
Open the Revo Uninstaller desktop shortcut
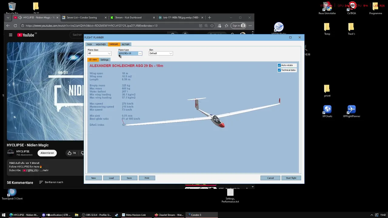327,8
